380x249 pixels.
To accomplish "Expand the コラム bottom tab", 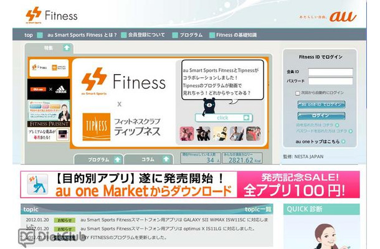I will tap(148, 159).
